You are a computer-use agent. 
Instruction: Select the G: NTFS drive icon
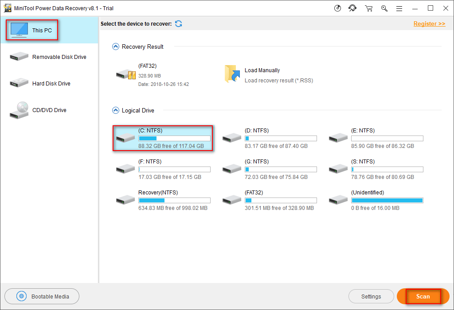point(232,169)
